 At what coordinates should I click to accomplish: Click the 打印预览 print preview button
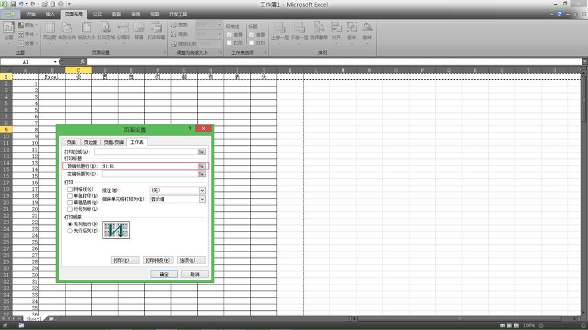pyautogui.click(x=157, y=260)
